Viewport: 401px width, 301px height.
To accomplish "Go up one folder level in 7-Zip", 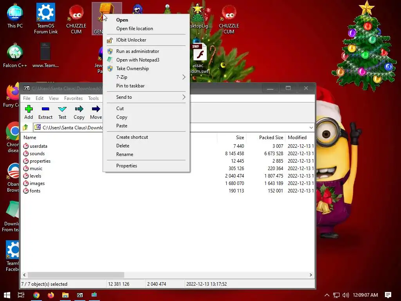I will coord(25,127).
